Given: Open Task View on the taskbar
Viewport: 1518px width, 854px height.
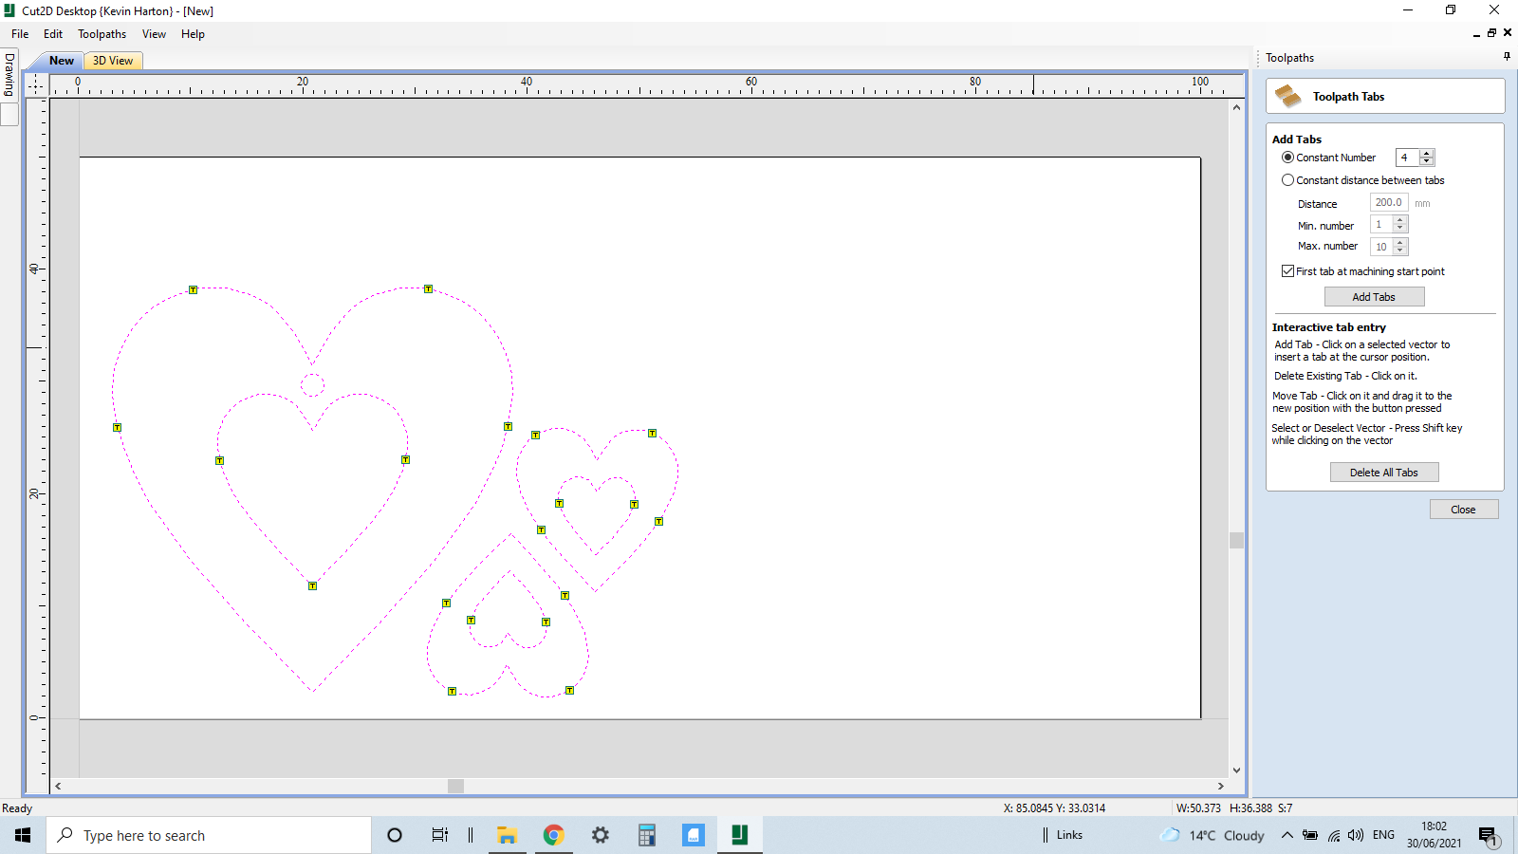Looking at the screenshot, I should [x=439, y=835].
